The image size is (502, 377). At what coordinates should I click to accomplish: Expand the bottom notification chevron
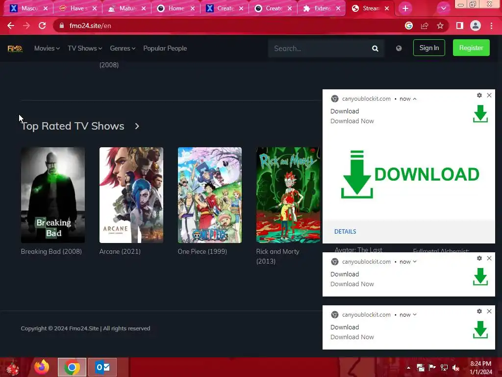click(415, 315)
